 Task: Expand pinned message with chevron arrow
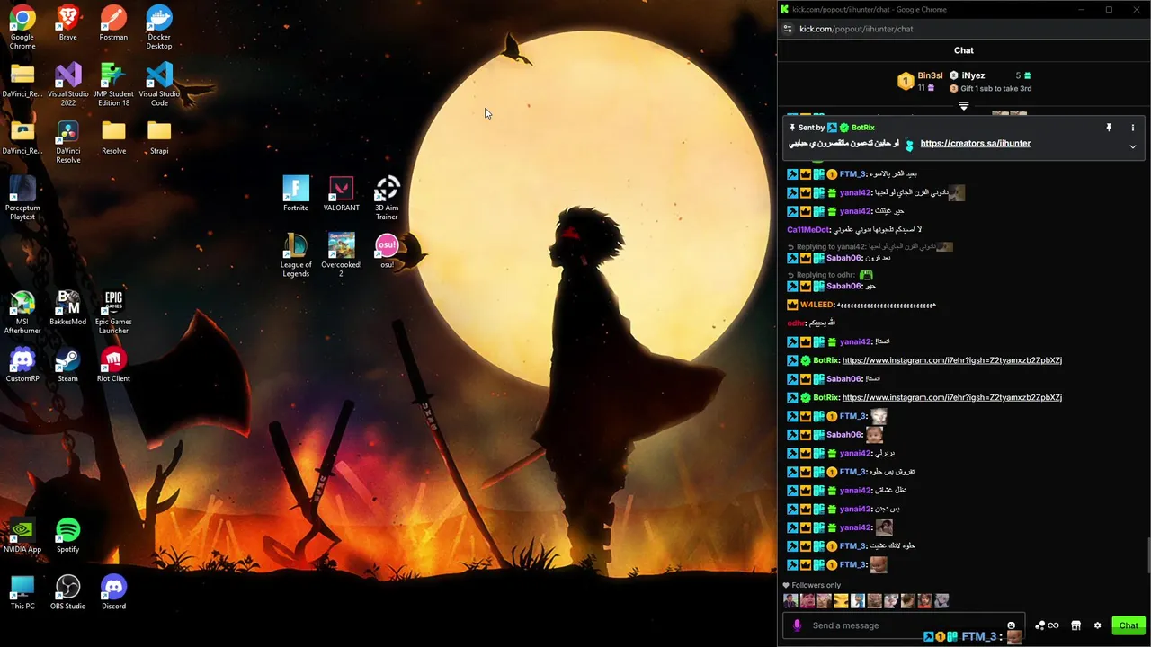tap(1133, 146)
